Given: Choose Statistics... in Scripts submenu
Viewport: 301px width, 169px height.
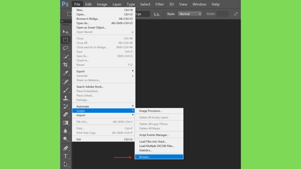Looking at the screenshot, I should 159,151.
